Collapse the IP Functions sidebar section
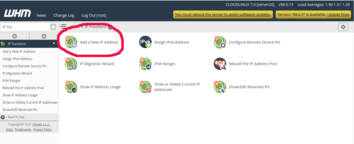Image resolution: width=354 pixels, height=144 pixels. [x=54, y=44]
